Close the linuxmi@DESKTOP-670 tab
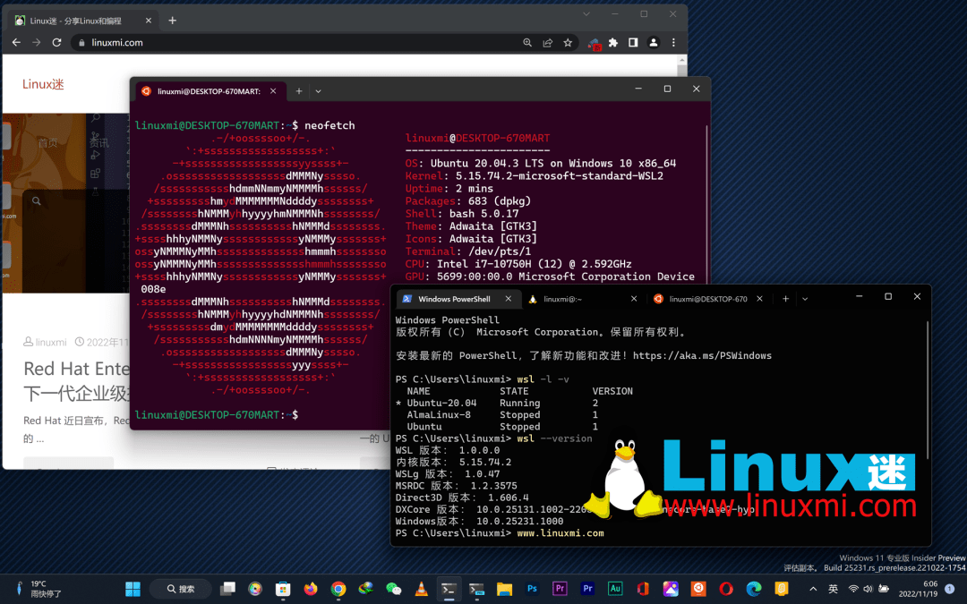Viewport: 967px width, 604px height. [760, 299]
